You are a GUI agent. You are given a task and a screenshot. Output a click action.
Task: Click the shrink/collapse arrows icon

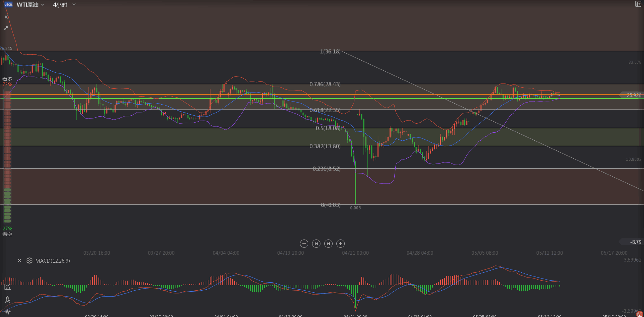[6, 28]
